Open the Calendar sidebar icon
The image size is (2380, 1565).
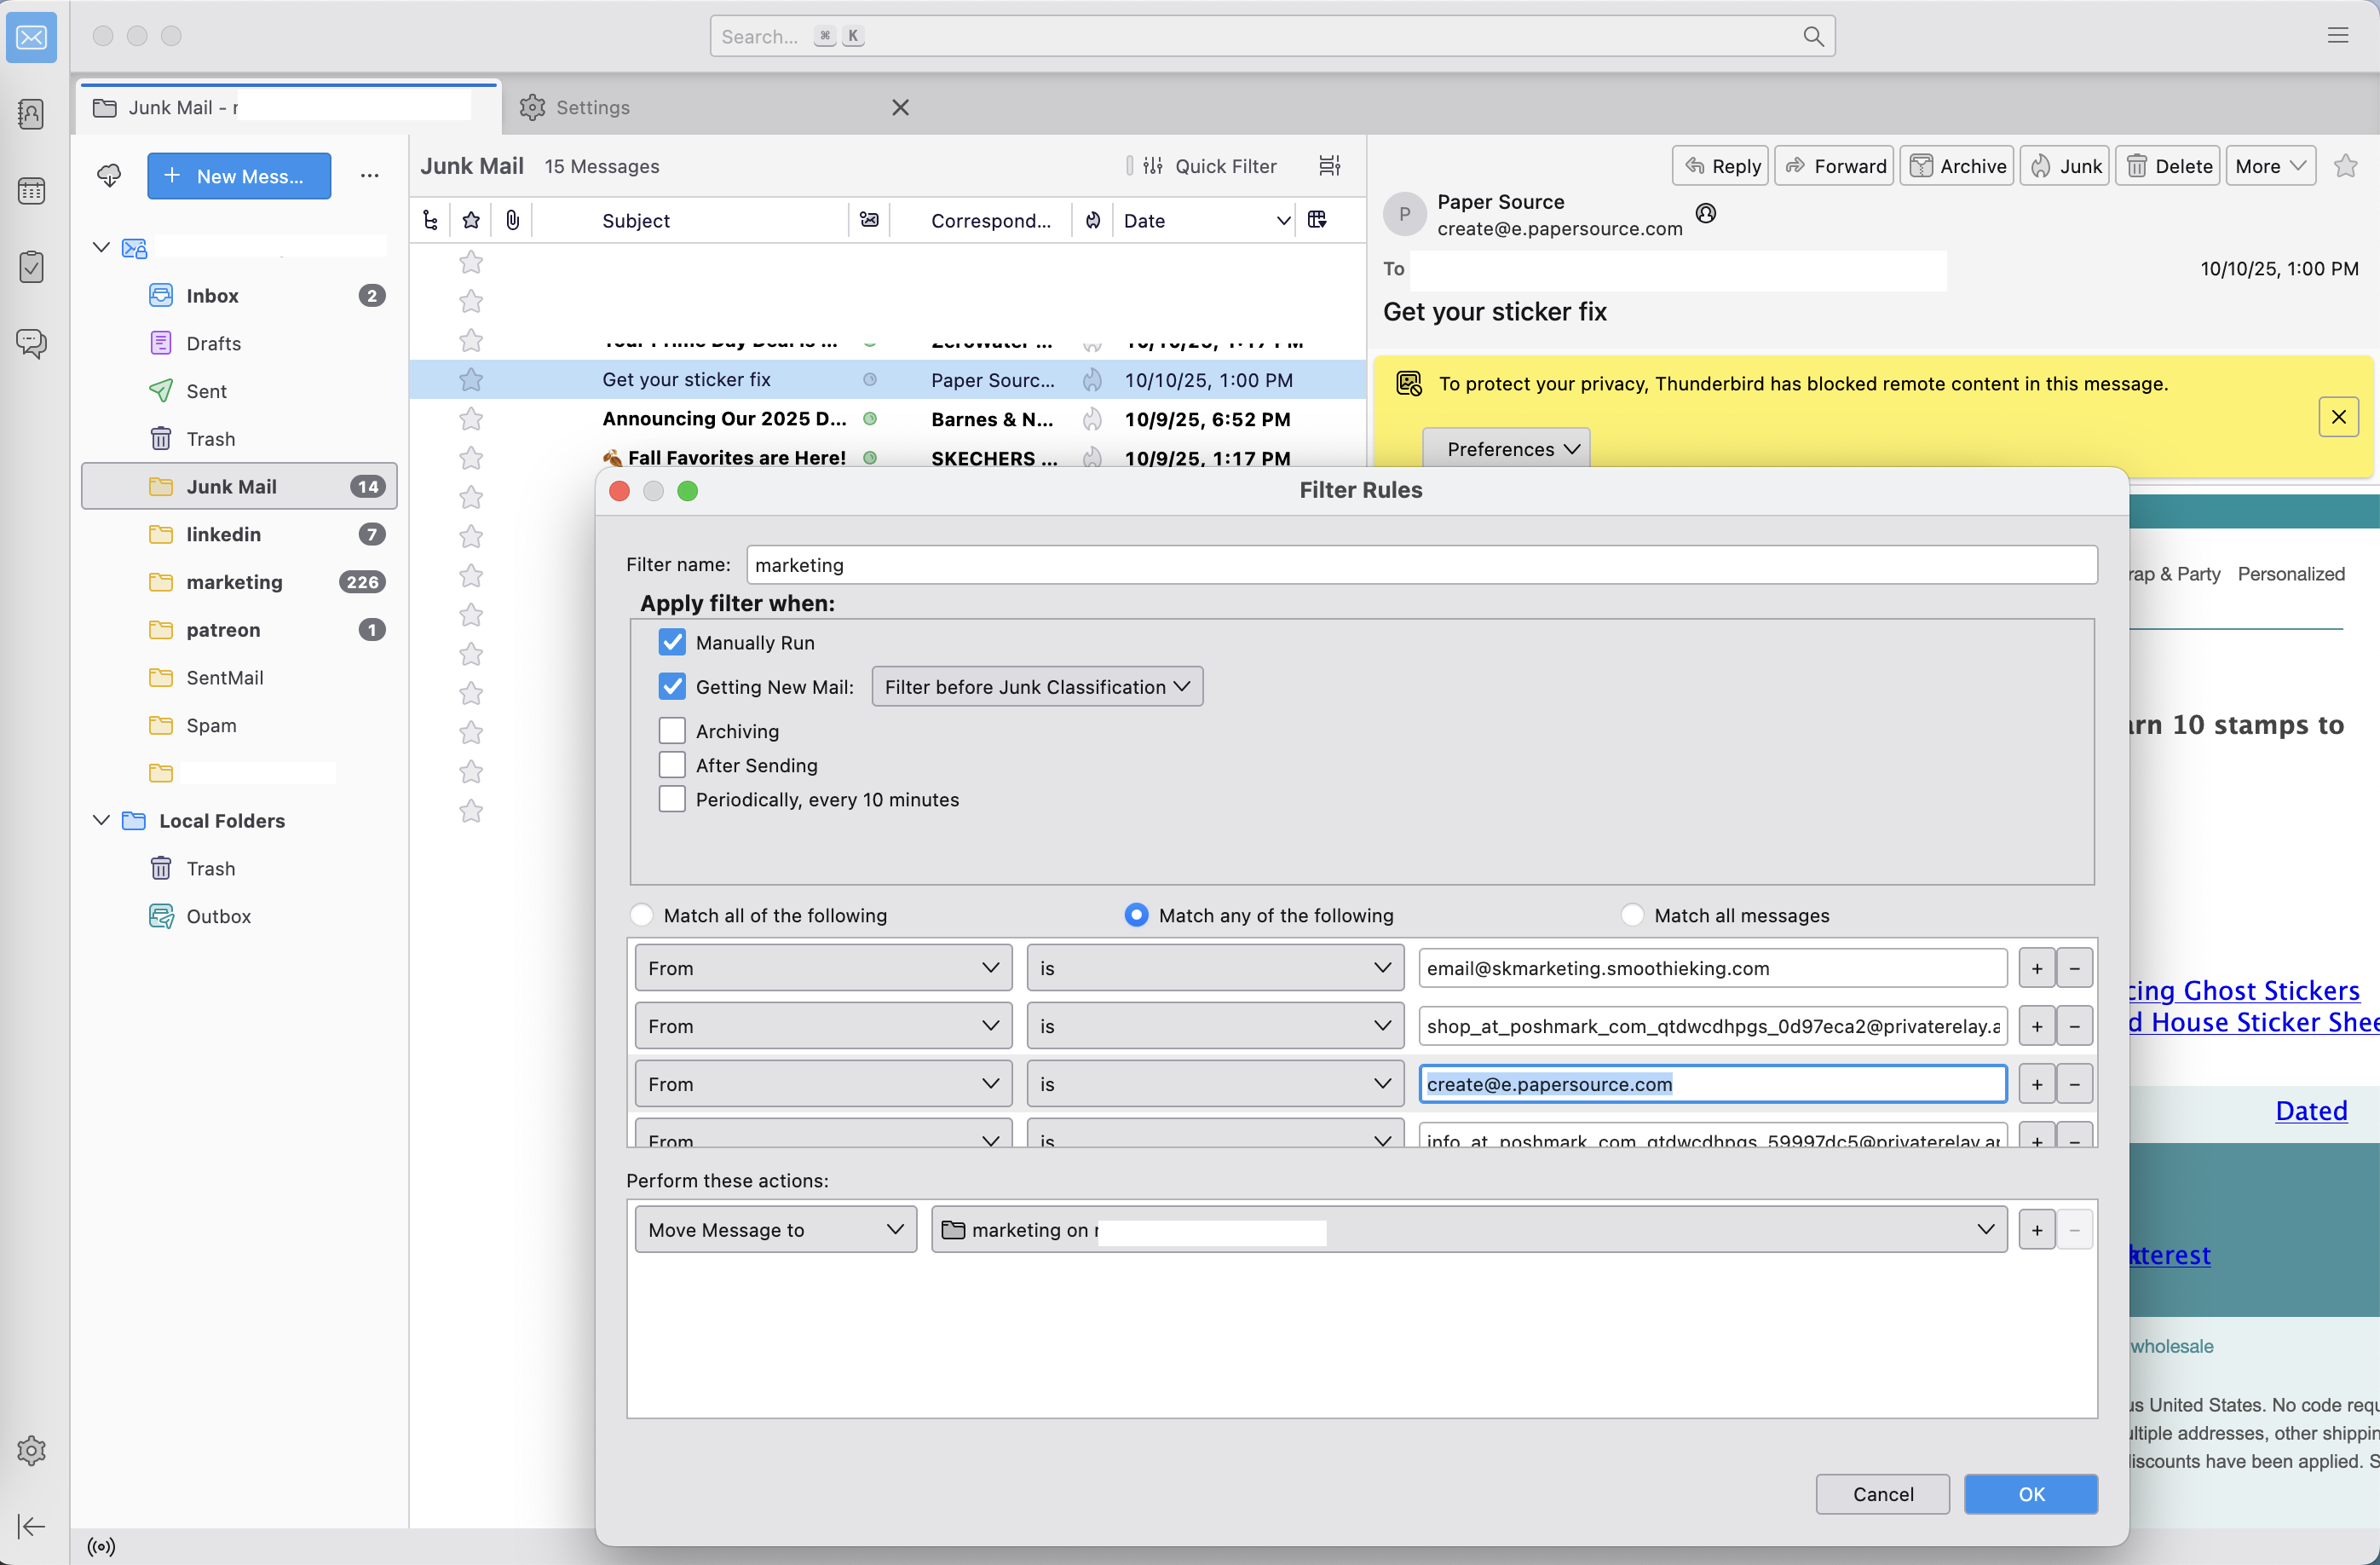[x=31, y=190]
